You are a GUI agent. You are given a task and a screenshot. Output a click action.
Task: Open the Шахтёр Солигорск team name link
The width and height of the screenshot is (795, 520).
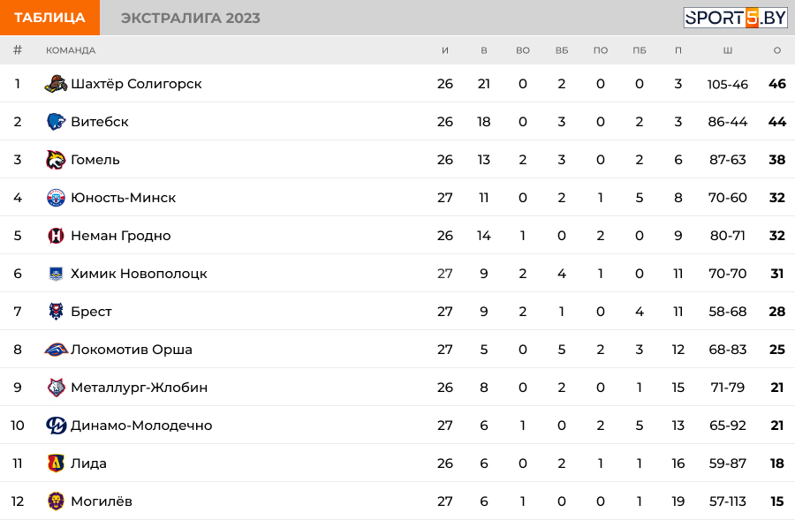pos(136,84)
